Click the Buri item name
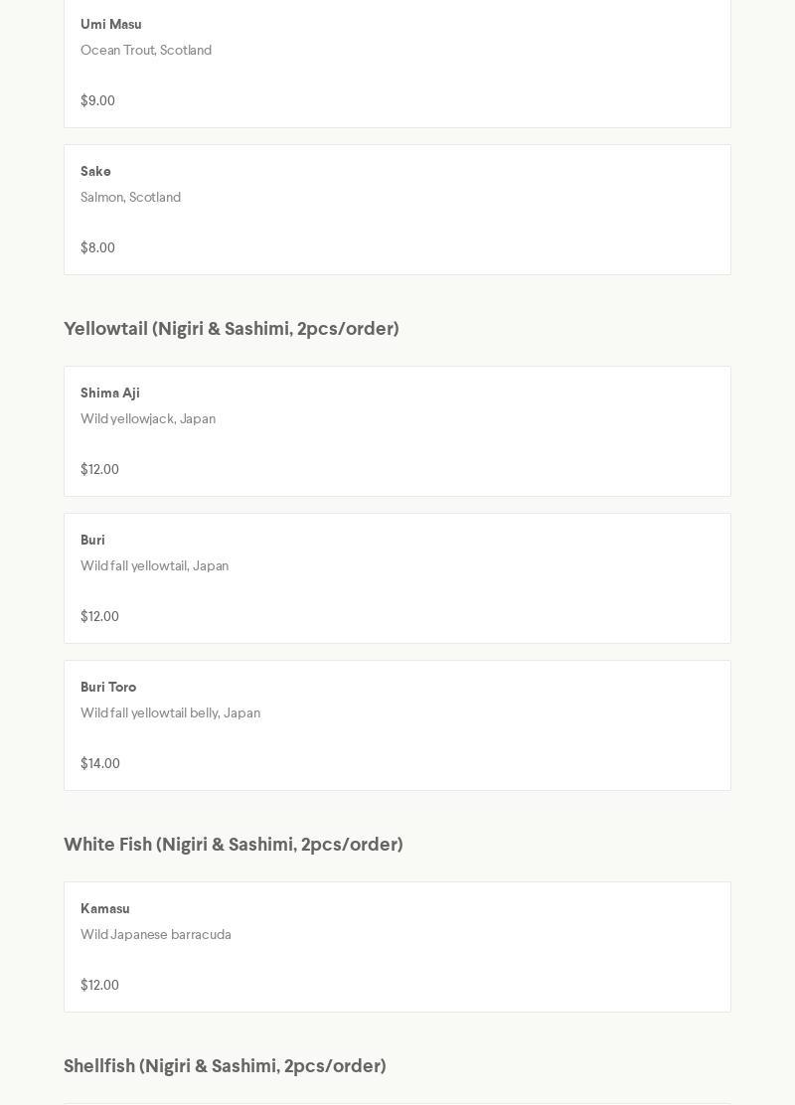Viewport: 795px width, 1105px height. (x=92, y=541)
